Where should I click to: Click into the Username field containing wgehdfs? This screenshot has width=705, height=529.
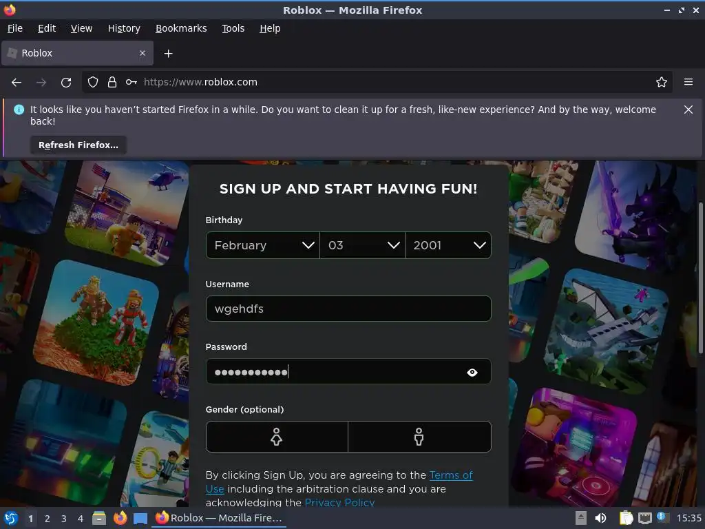tap(348, 309)
